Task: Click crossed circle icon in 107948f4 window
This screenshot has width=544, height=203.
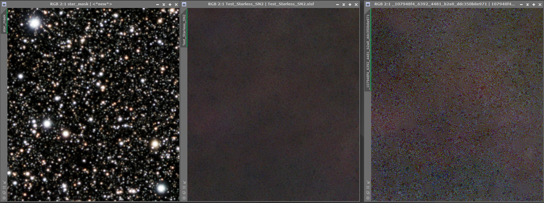Action: pyautogui.click(x=368, y=198)
